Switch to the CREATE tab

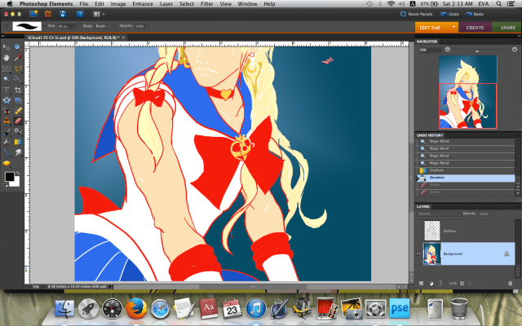point(476,27)
